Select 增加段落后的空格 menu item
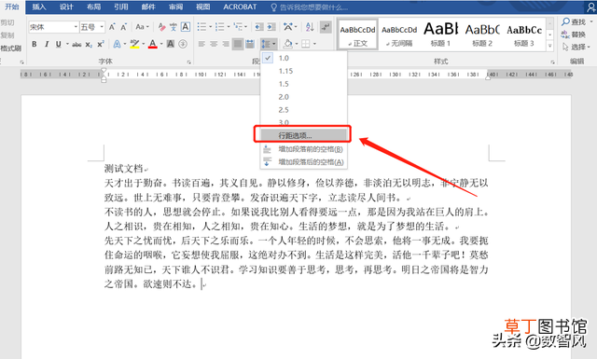The width and height of the screenshot is (597, 359). 304,162
